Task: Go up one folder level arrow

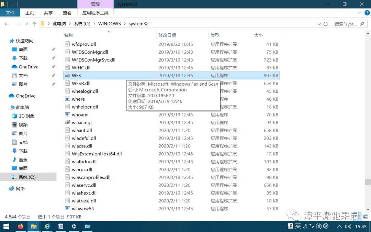Action: [x=34, y=24]
